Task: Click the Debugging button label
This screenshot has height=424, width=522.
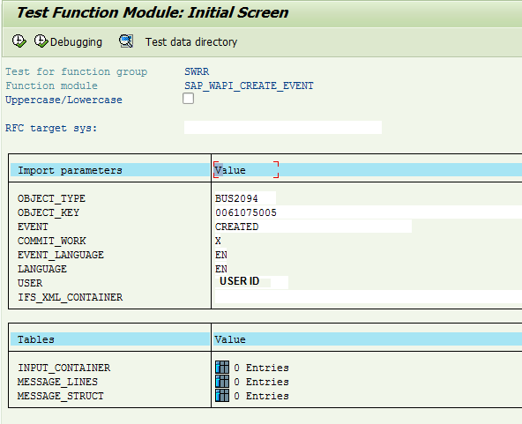Action: click(76, 42)
